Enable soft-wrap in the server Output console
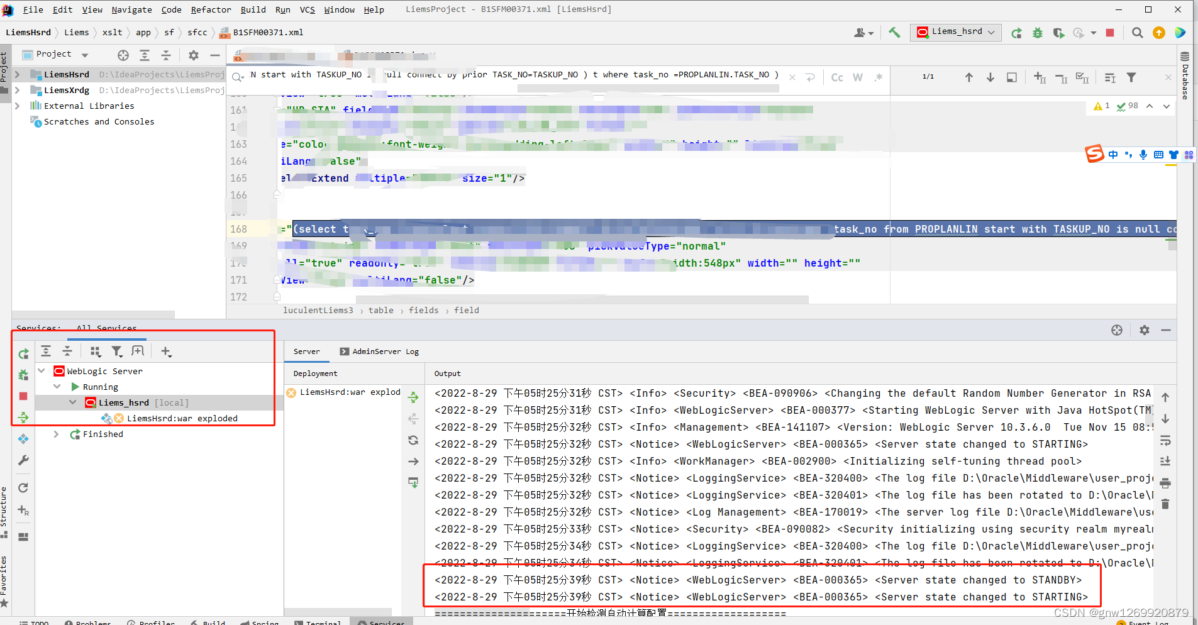The height and width of the screenshot is (625, 1198). tap(1165, 441)
